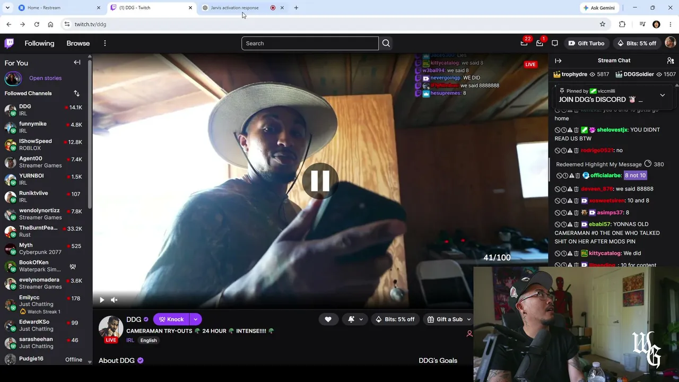Open the three-dot more menu beside Browse
679x382 pixels.
click(x=105, y=43)
